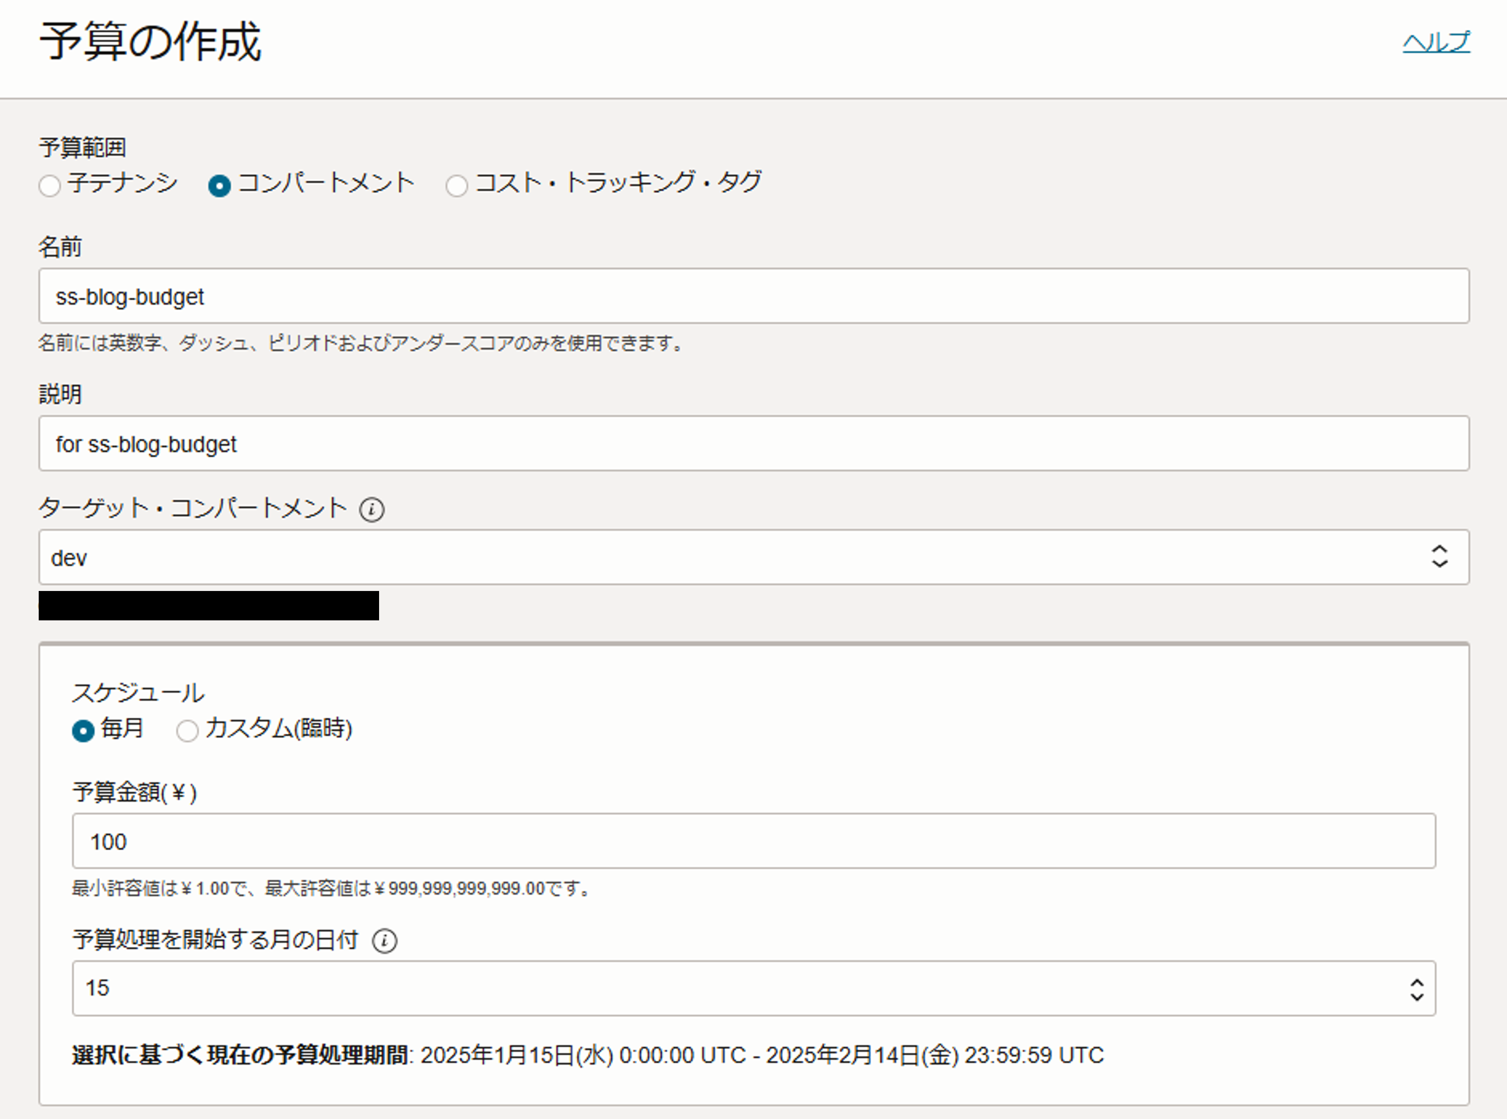Viewport: 1507px width, 1119px height.
Task: Click the 予算金額 input field showing 100
Action: 753,841
